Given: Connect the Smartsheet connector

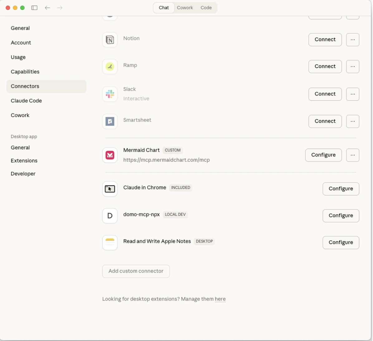Looking at the screenshot, I should click(325, 122).
